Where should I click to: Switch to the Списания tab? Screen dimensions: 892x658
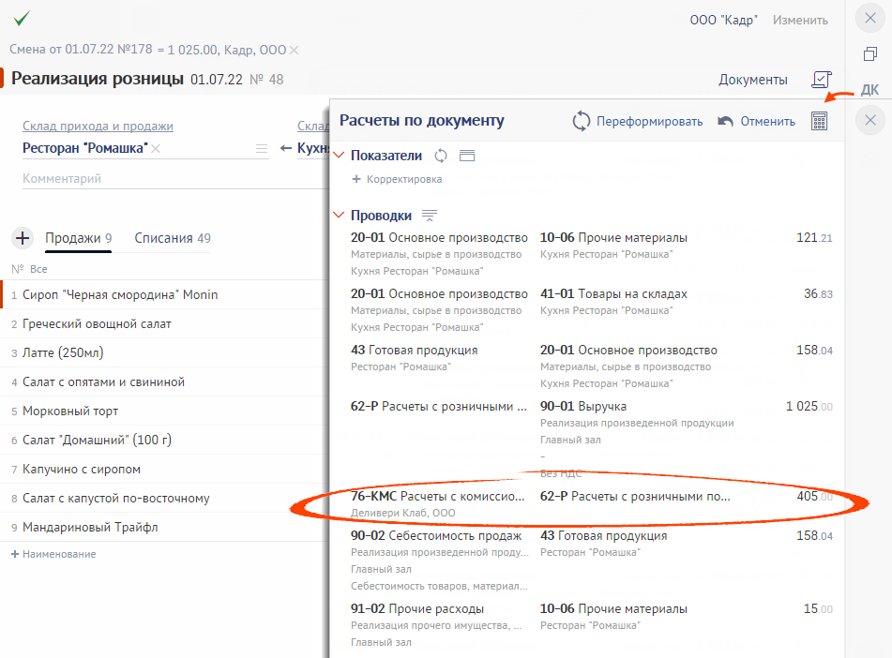point(172,238)
